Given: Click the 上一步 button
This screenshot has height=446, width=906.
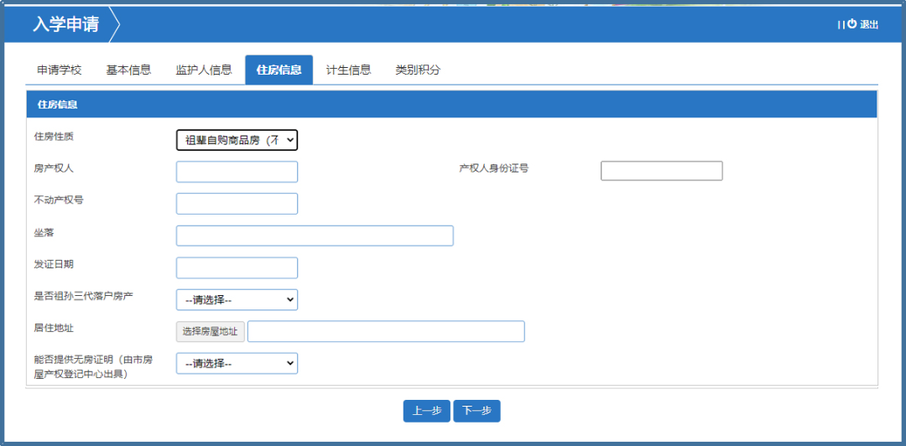Looking at the screenshot, I should (x=426, y=411).
